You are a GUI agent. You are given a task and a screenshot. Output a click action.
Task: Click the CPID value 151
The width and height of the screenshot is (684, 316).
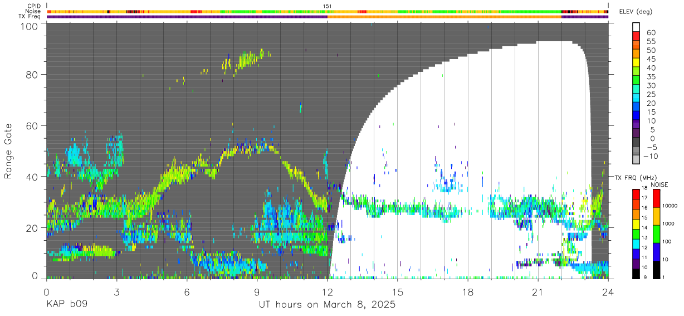click(328, 6)
